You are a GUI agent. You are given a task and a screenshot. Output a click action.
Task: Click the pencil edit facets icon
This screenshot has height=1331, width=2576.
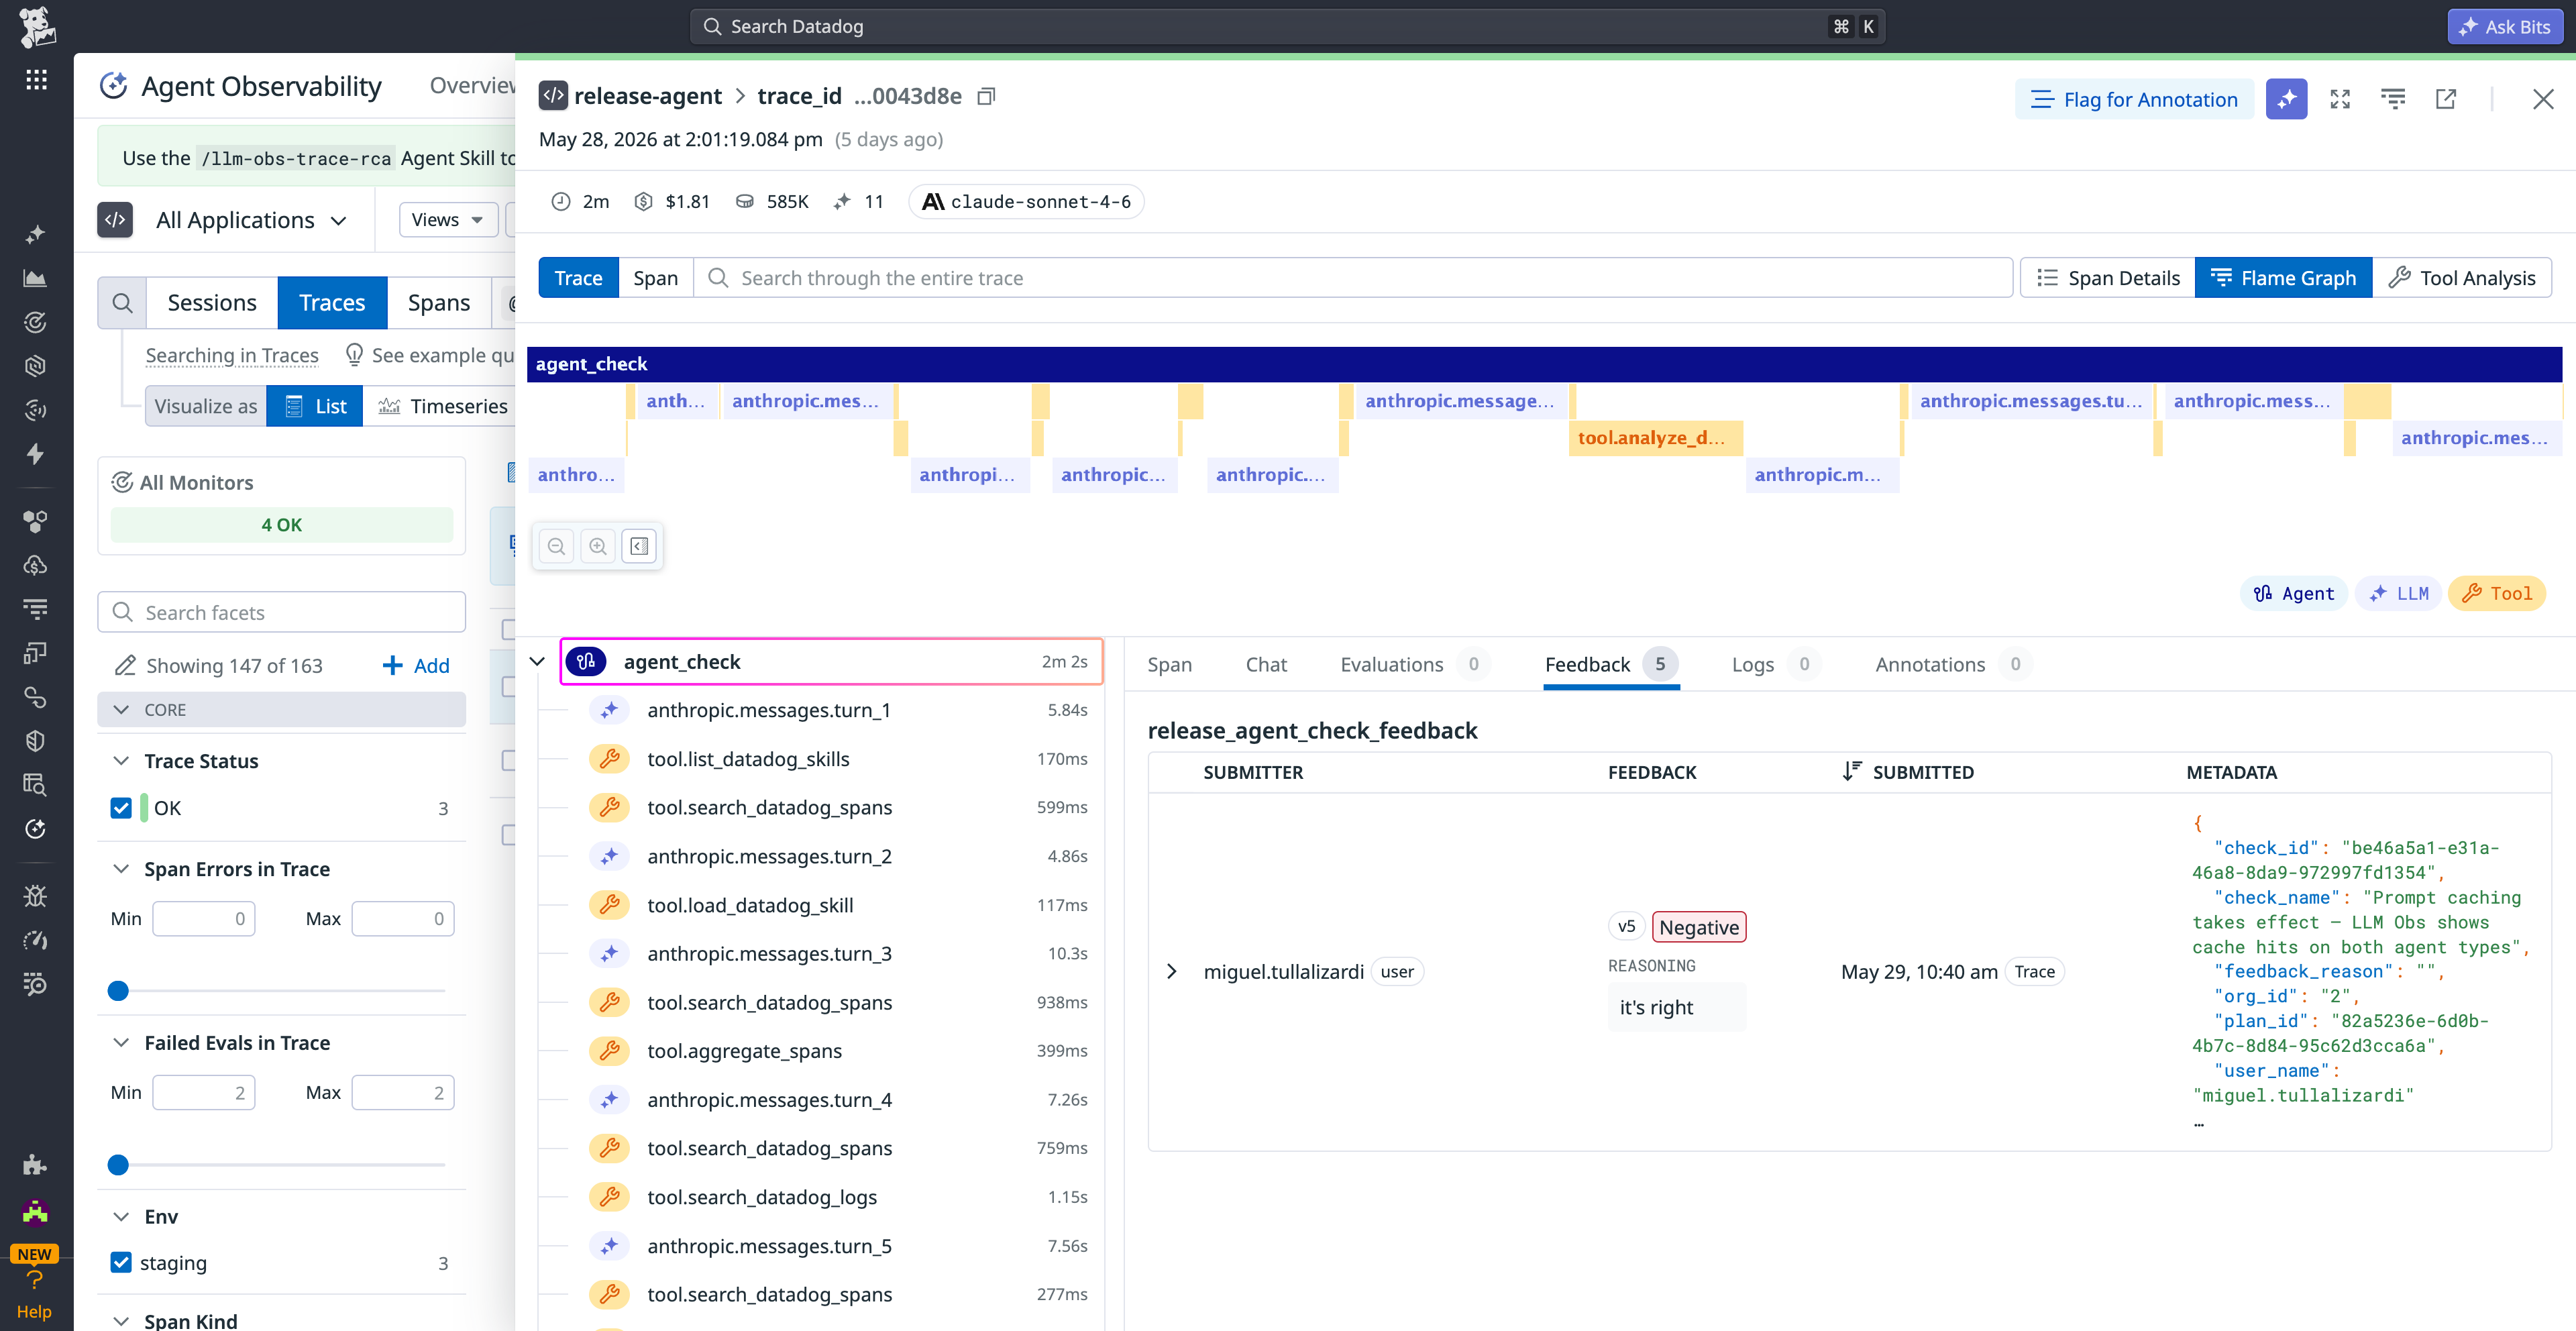tap(124, 666)
